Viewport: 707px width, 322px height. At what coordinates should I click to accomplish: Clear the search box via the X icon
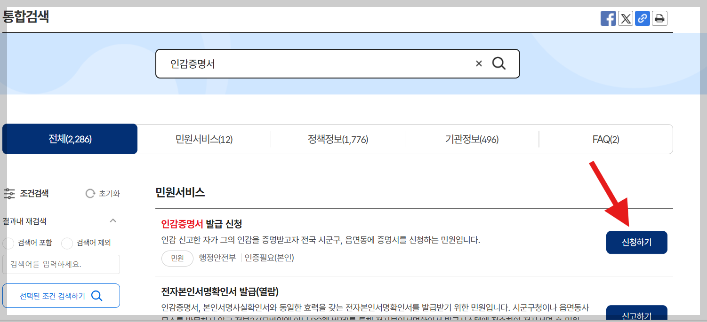tap(479, 63)
